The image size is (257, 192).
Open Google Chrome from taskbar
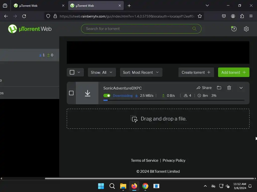click(145, 186)
